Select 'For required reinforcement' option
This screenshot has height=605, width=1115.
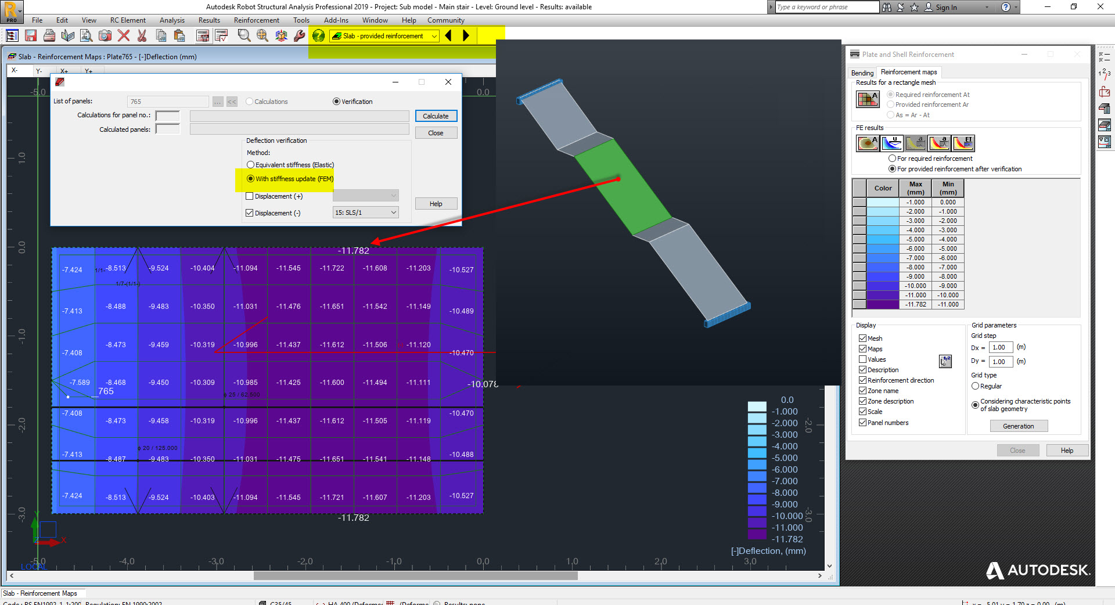point(893,158)
